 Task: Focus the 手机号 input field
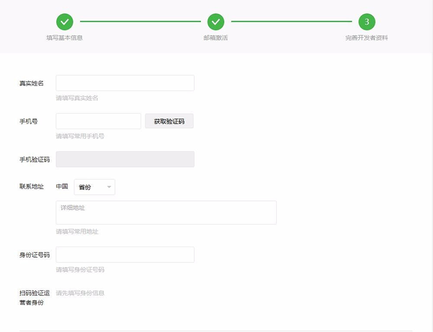click(x=99, y=121)
